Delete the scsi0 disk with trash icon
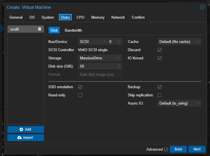The image size is (210, 156). pos(40,29)
